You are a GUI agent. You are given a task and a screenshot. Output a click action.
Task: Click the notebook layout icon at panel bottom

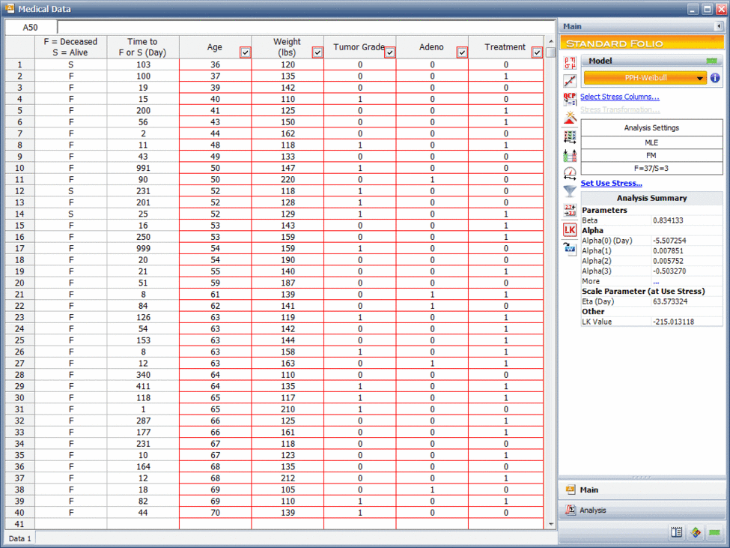tap(676, 532)
